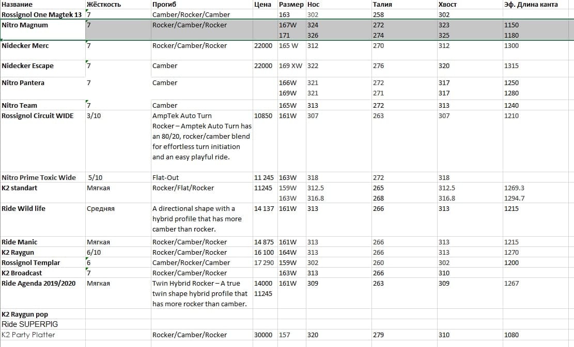Select the 'Flat-Out' profile cell
The height and width of the screenshot is (347, 574).
tap(201, 177)
